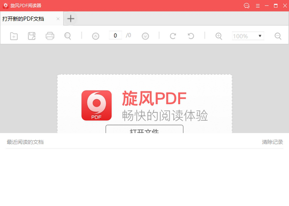The height and width of the screenshot is (206, 289).
Task: Close the 打开新的PDF文档 tab
Action: click(x=58, y=19)
